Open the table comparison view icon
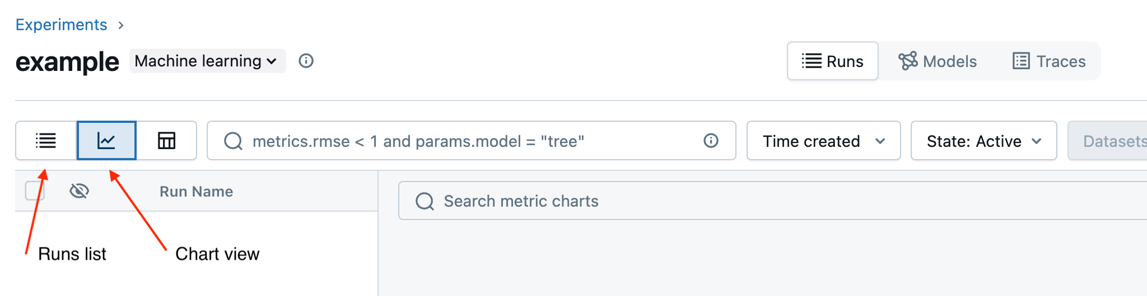 click(166, 141)
